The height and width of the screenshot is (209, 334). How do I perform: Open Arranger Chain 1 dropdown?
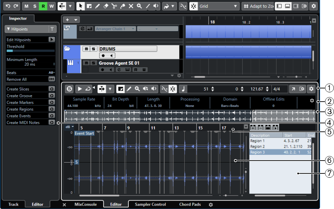[x=115, y=29]
